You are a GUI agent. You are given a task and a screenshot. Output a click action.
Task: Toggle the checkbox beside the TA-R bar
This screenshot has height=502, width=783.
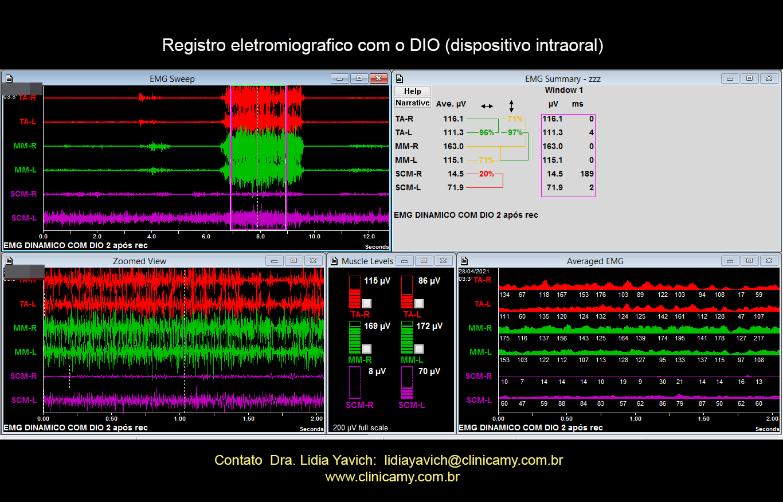click(x=367, y=304)
